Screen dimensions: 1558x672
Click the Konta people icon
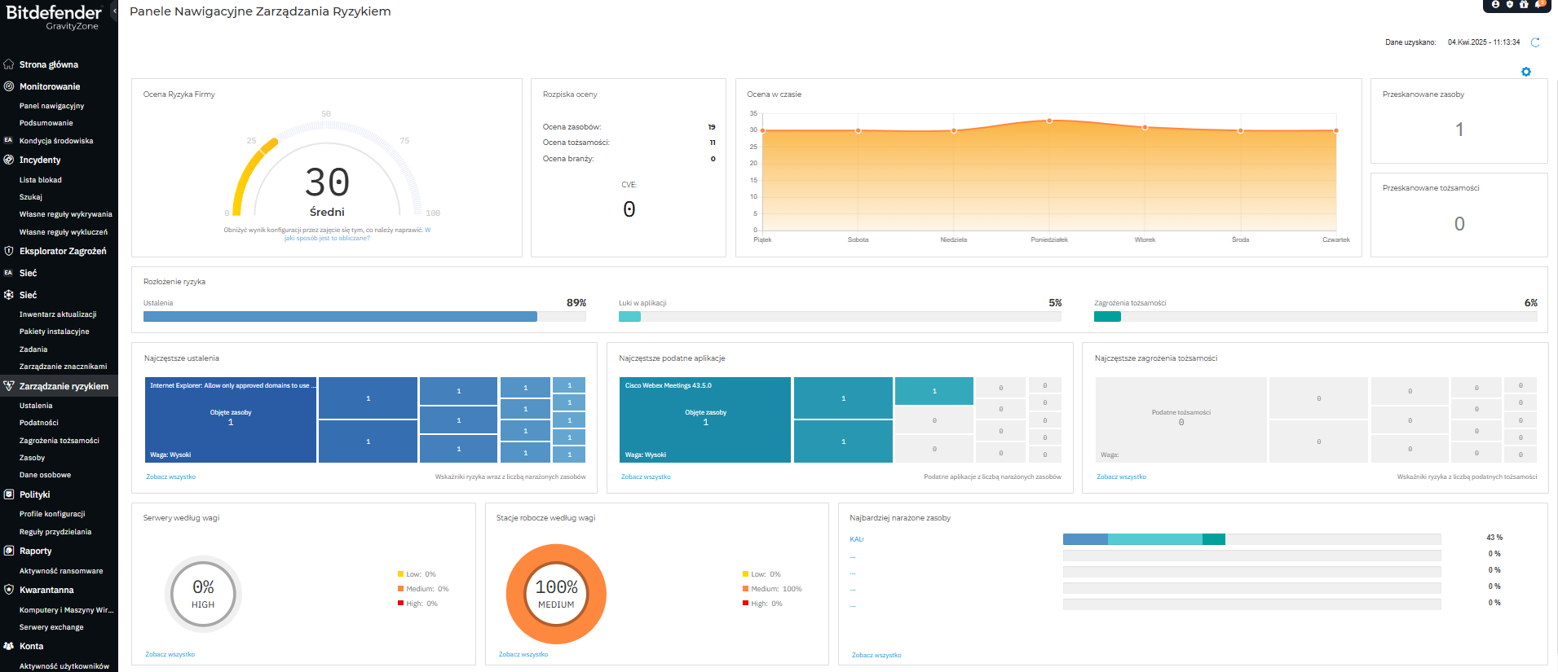click(9, 646)
